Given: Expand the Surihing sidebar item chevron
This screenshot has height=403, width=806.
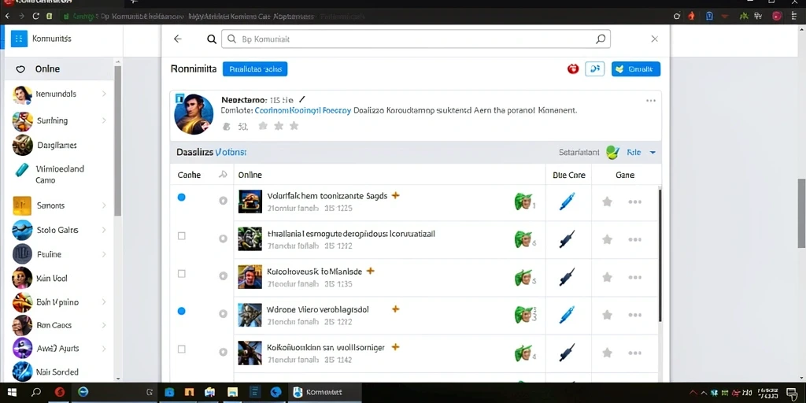Looking at the screenshot, I should (105, 120).
